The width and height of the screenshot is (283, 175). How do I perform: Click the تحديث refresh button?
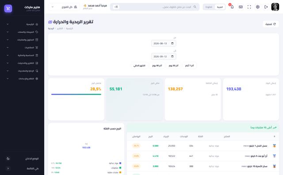click(271, 24)
